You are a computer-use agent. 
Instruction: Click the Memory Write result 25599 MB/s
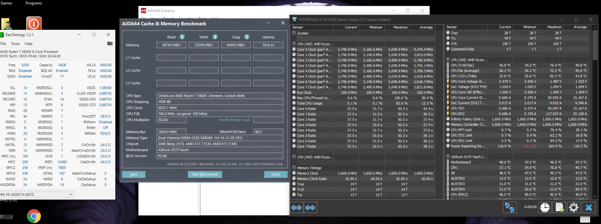pyautogui.click(x=204, y=45)
